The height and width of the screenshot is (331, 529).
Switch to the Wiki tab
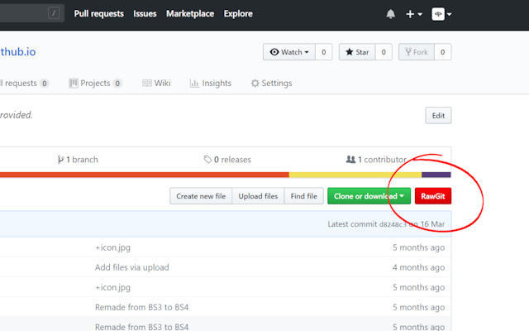pyautogui.click(x=156, y=83)
